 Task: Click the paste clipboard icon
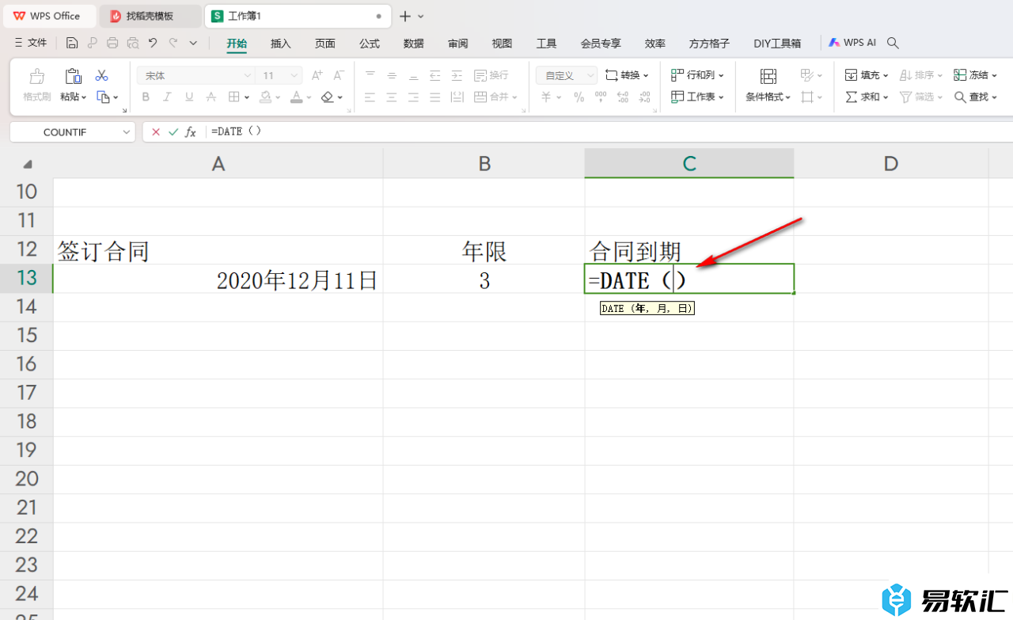[73, 76]
